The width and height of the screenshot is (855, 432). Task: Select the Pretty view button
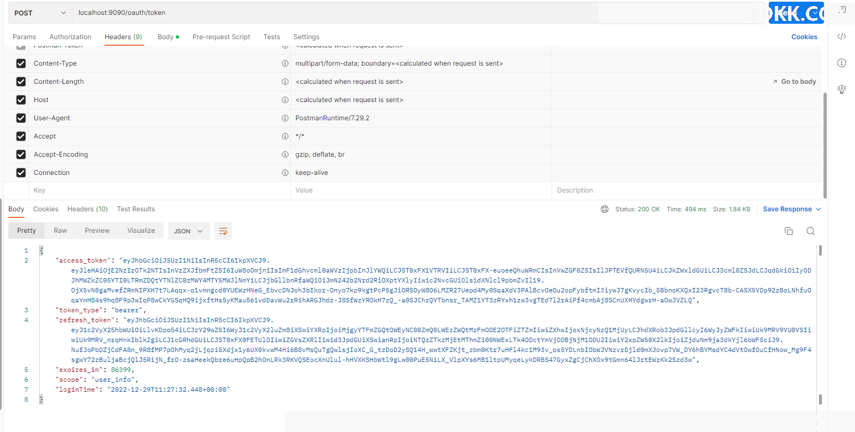27,231
